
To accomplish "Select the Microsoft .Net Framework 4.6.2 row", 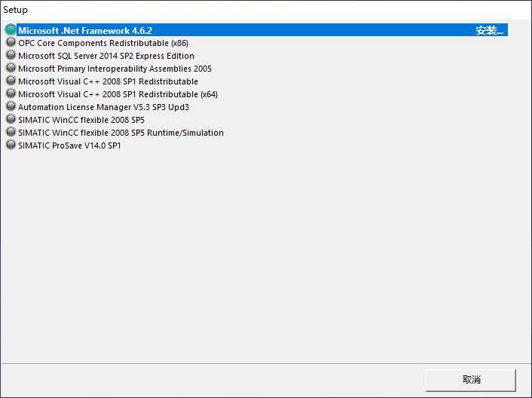I will point(85,31).
